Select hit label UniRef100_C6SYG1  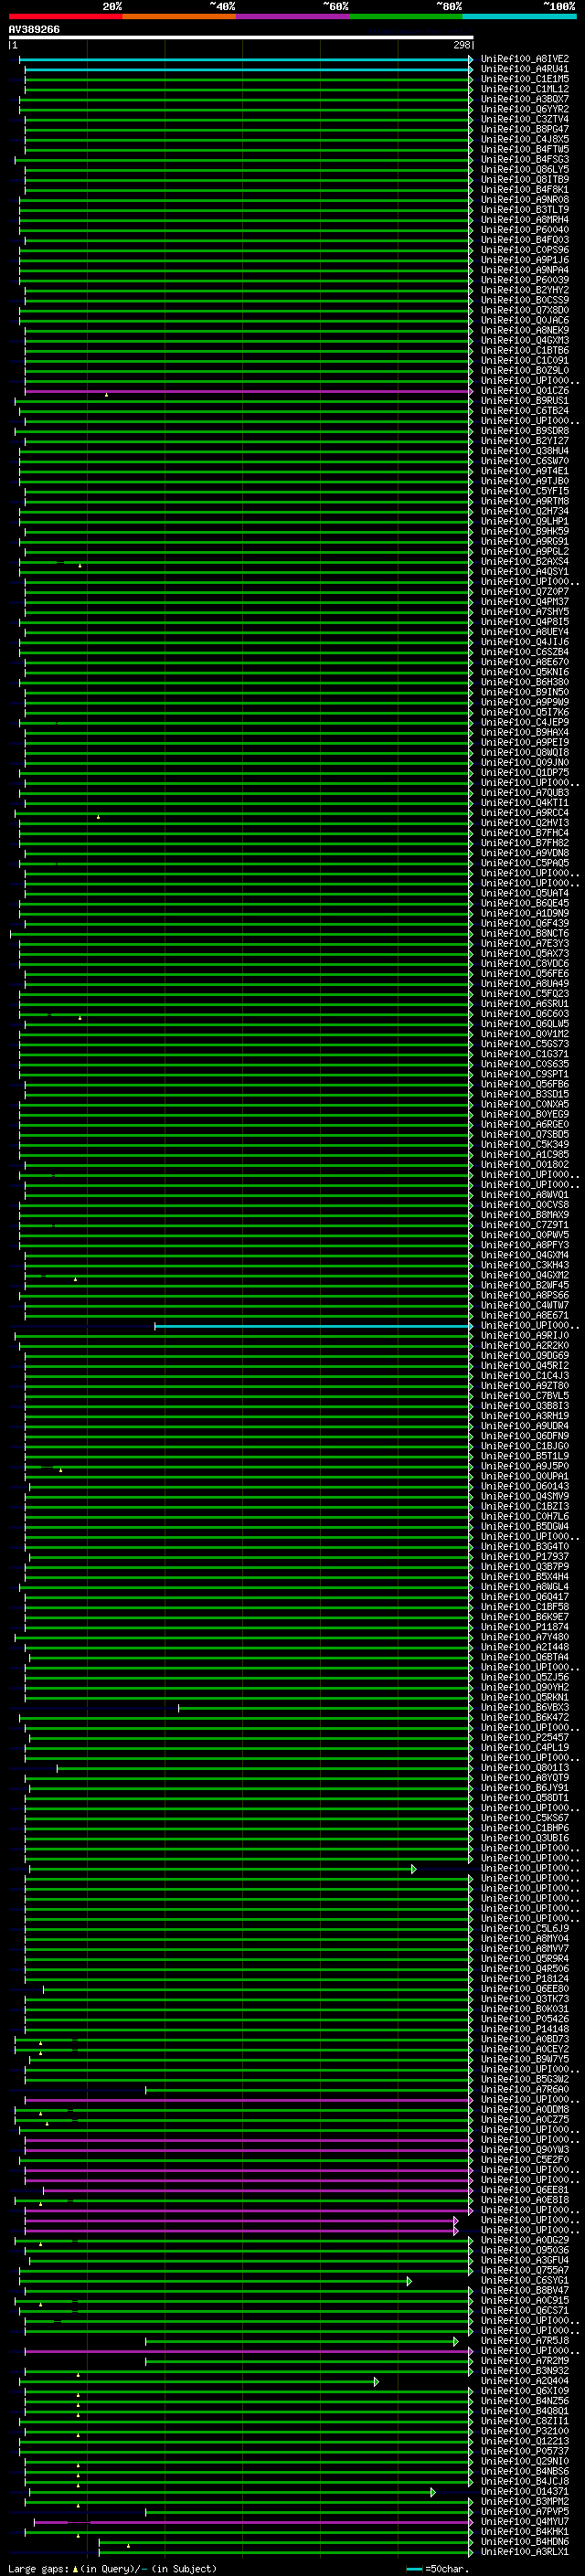[525, 2280]
